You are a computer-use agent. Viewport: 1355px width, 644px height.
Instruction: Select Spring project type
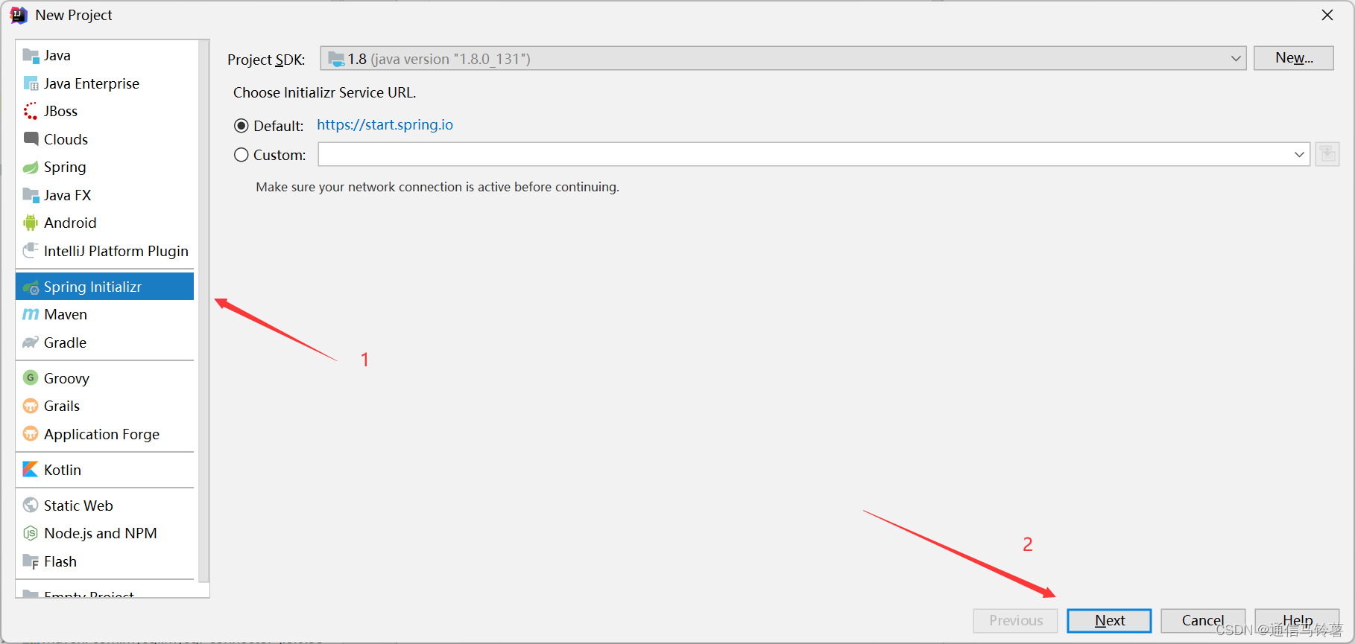click(104, 167)
